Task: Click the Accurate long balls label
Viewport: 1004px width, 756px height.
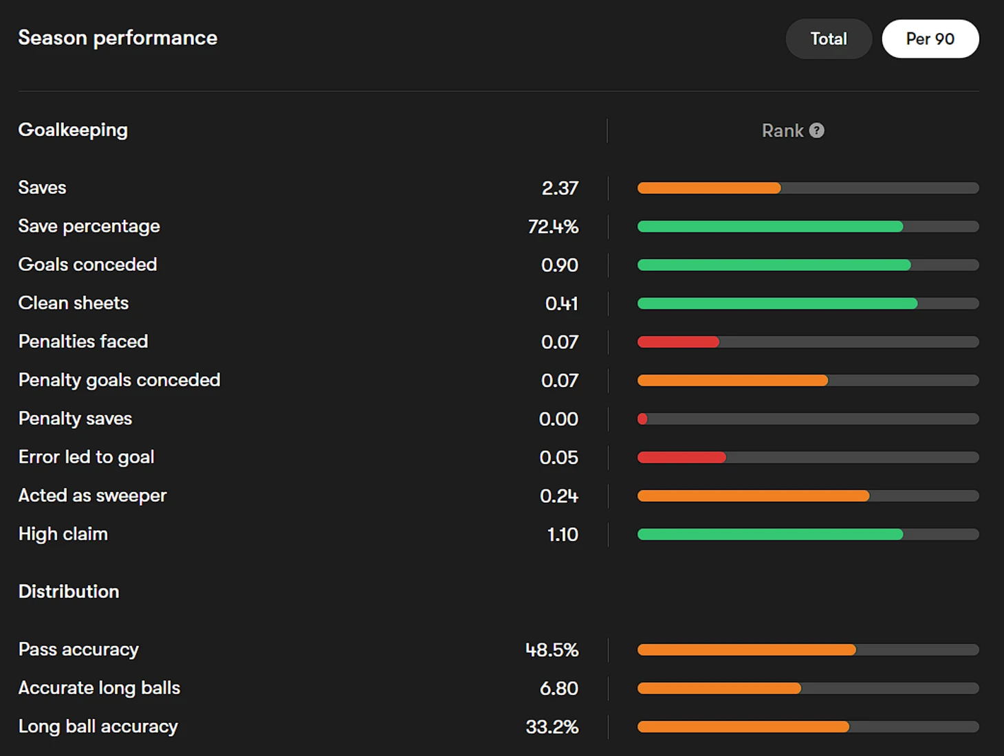Action: [x=99, y=688]
